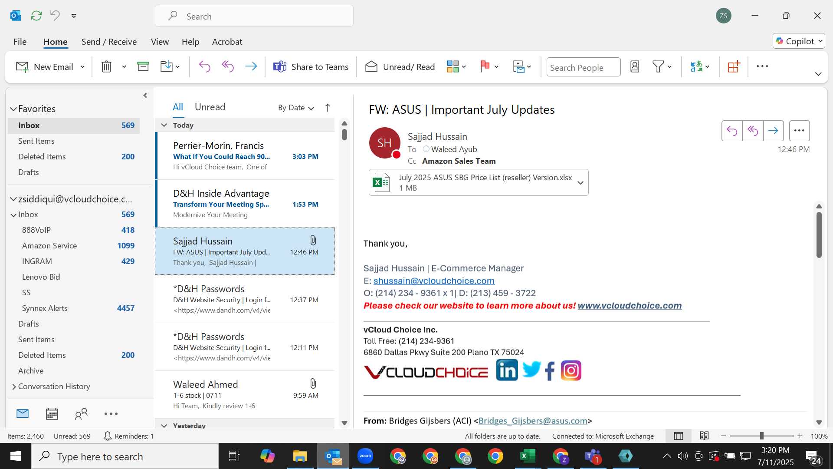Collapse the folder pane arrow
Viewport: 833px width, 469px height.
click(145, 95)
